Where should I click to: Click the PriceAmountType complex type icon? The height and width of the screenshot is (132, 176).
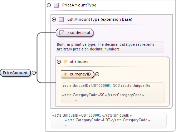(57, 5)
